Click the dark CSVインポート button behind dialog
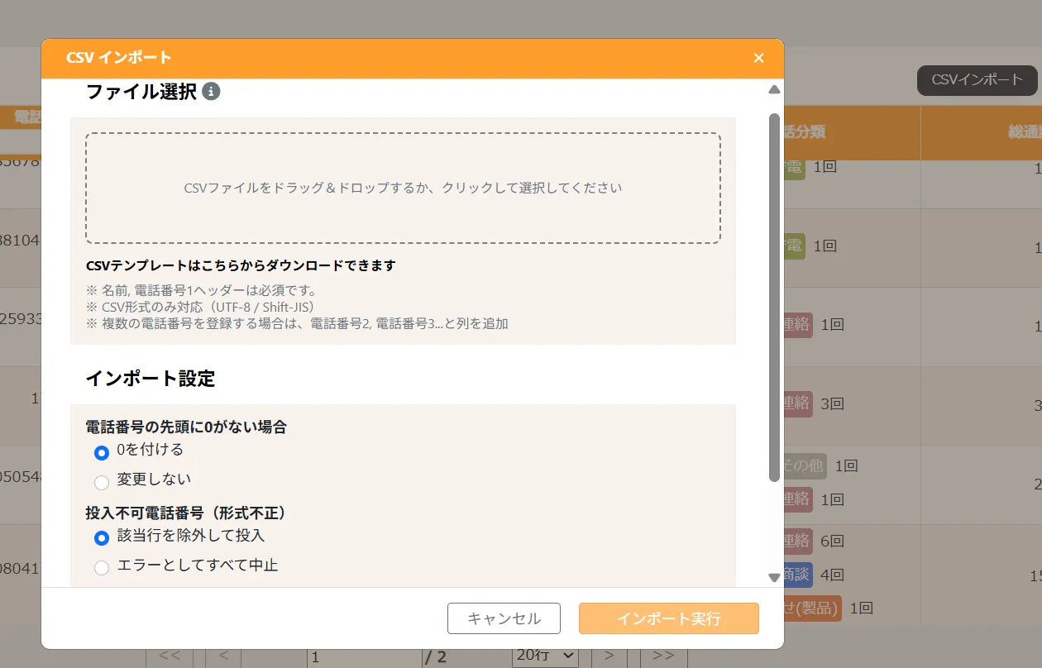1042x668 pixels. pyautogui.click(x=977, y=80)
